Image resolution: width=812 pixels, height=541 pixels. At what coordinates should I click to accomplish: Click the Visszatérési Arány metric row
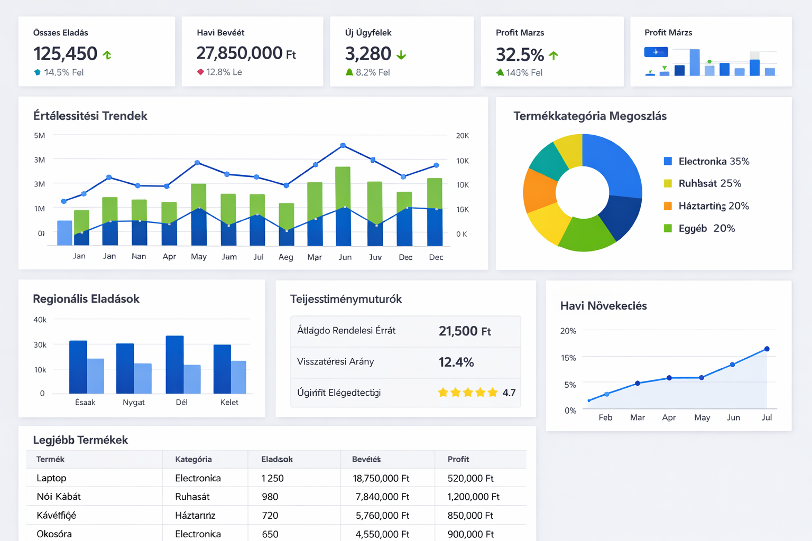coord(405,362)
